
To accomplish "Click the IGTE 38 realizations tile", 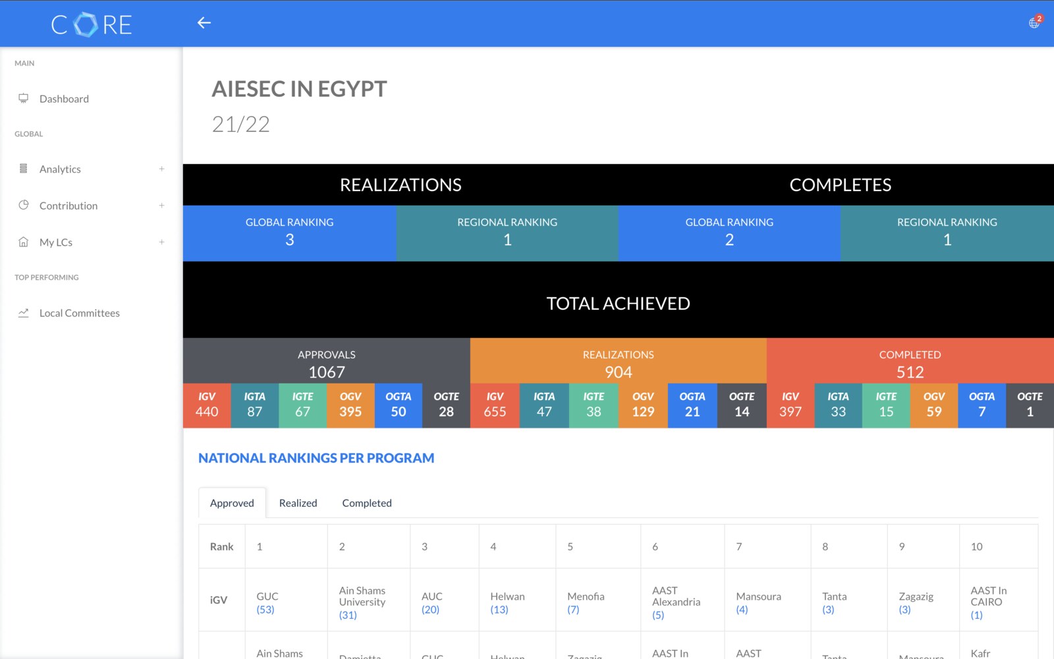I will (594, 405).
